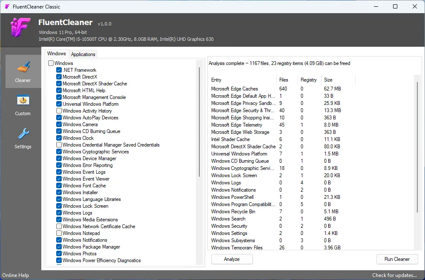Image resolution: width=425 pixels, height=280 pixels.
Task: Click the small title bar app icon
Action: click(7, 6)
